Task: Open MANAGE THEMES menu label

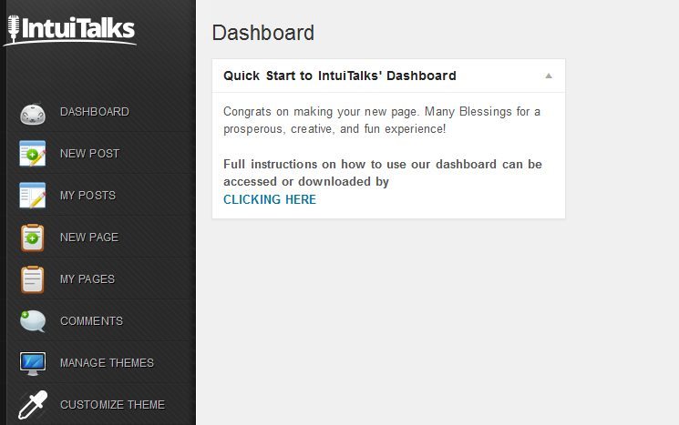Action: tap(107, 363)
